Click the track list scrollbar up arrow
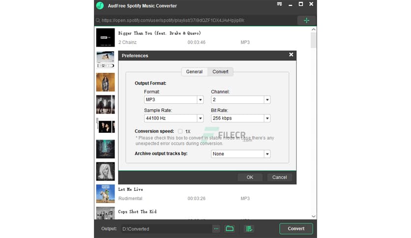Viewport: 411px width, 238px height. click(314, 30)
